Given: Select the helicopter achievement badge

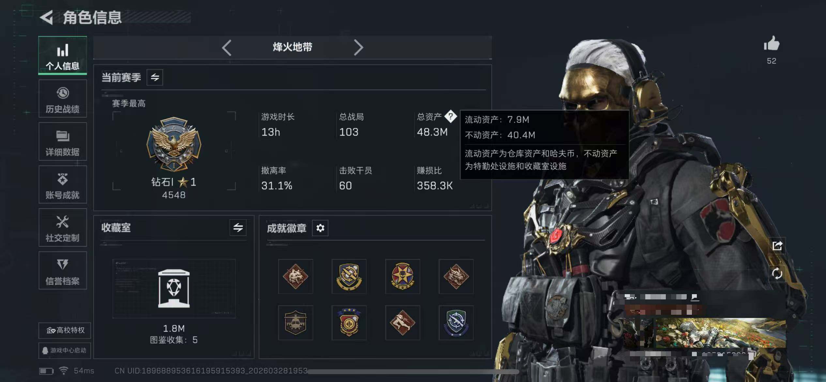Looking at the screenshot, I should click(x=296, y=323).
